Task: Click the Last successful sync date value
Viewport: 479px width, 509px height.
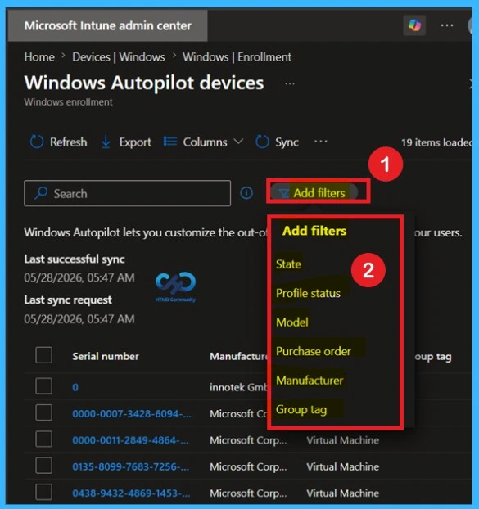Action: point(79,278)
